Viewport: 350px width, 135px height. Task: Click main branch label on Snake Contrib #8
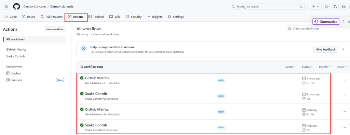(221, 96)
